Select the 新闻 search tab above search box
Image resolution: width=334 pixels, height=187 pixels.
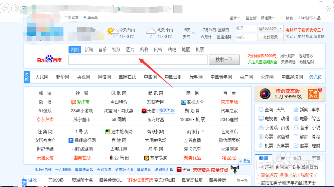(89, 50)
